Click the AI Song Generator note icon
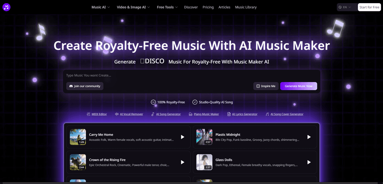 click(x=153, y=114)
